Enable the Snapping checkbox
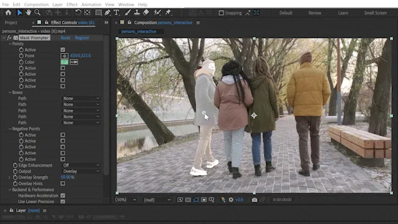Screen dimensions: 398x224 point(221,12)
